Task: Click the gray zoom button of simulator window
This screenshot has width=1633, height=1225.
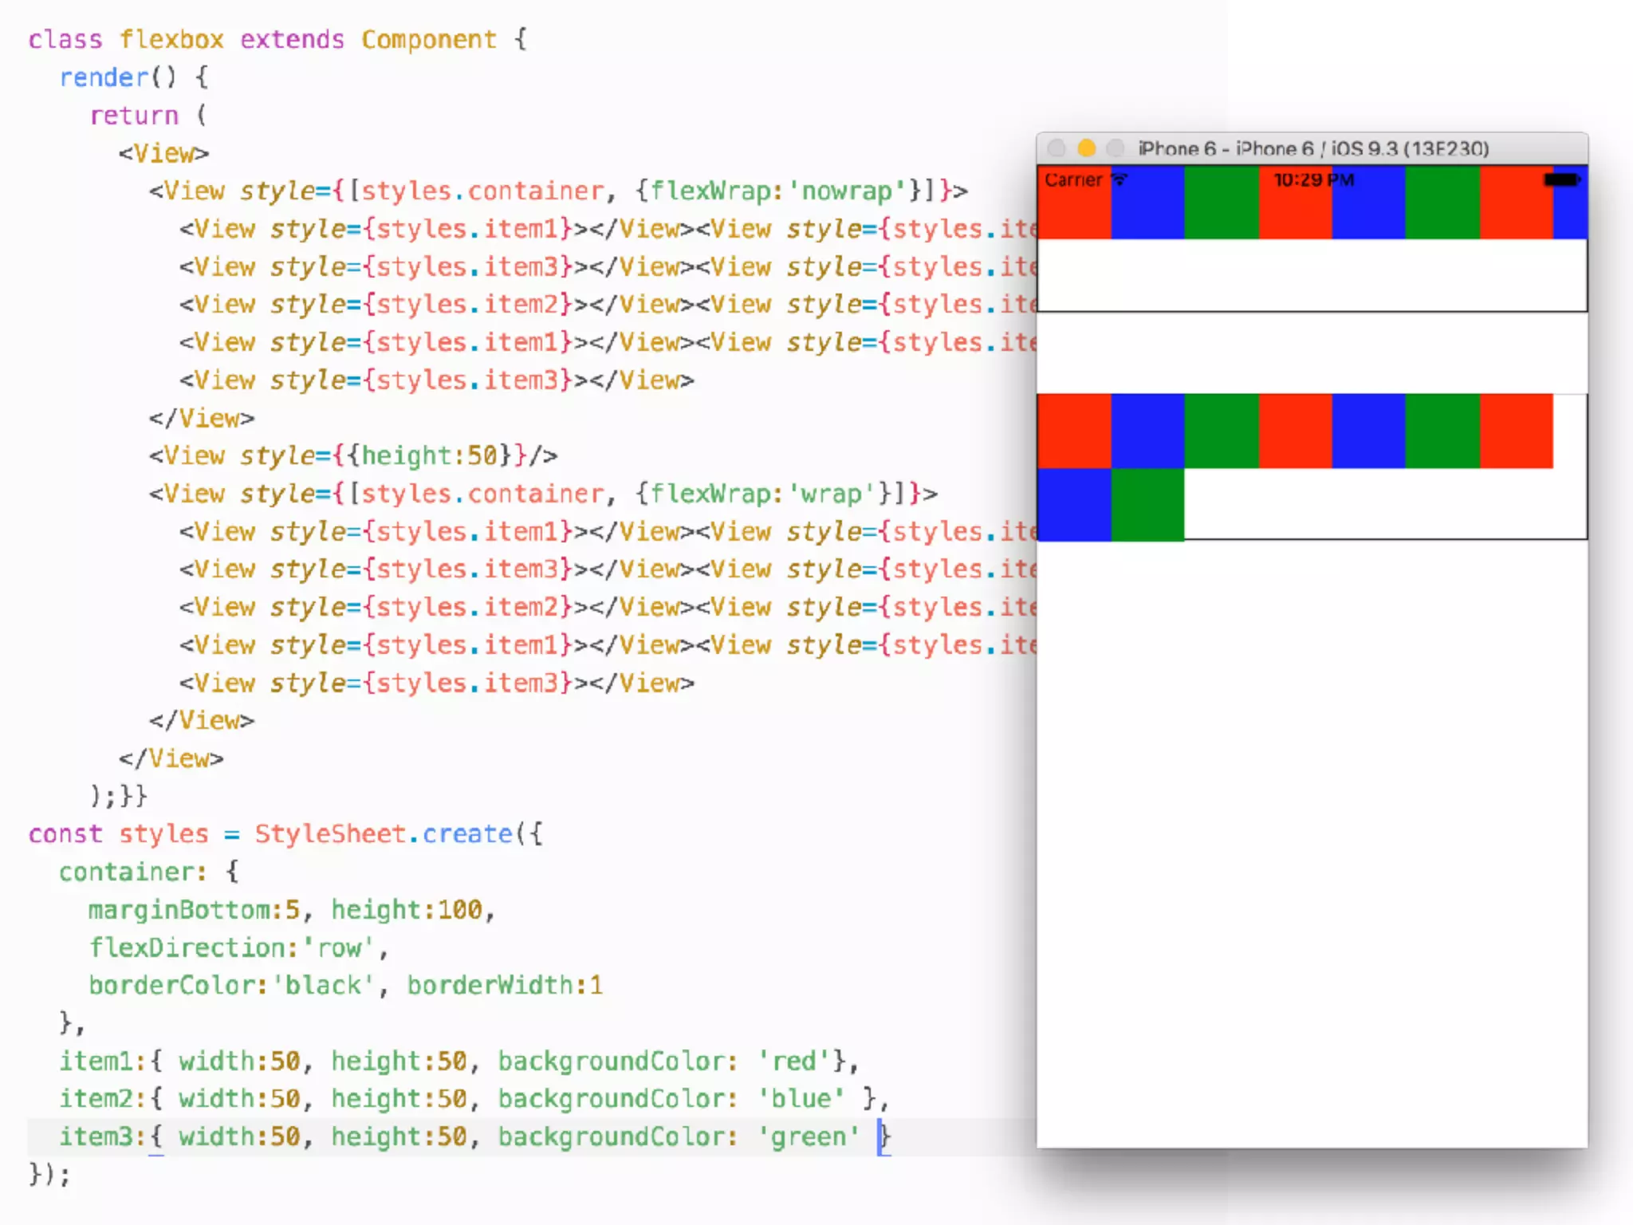Action: point(1116,148)
